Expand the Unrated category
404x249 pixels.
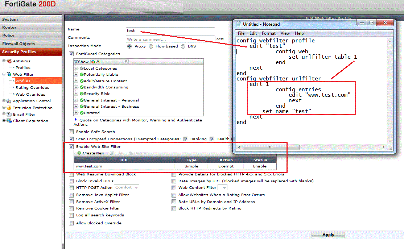pyautogui.click(x=76, y=113)
